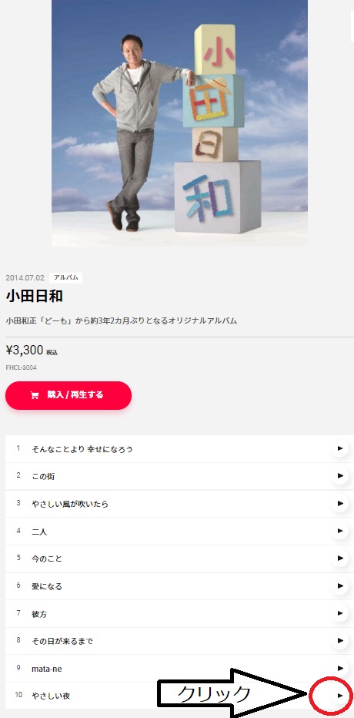Play preview of track 5 今のこと
The height and width of the screenshot is (718, 354).
pyautogui.click(x=339, y=559)
